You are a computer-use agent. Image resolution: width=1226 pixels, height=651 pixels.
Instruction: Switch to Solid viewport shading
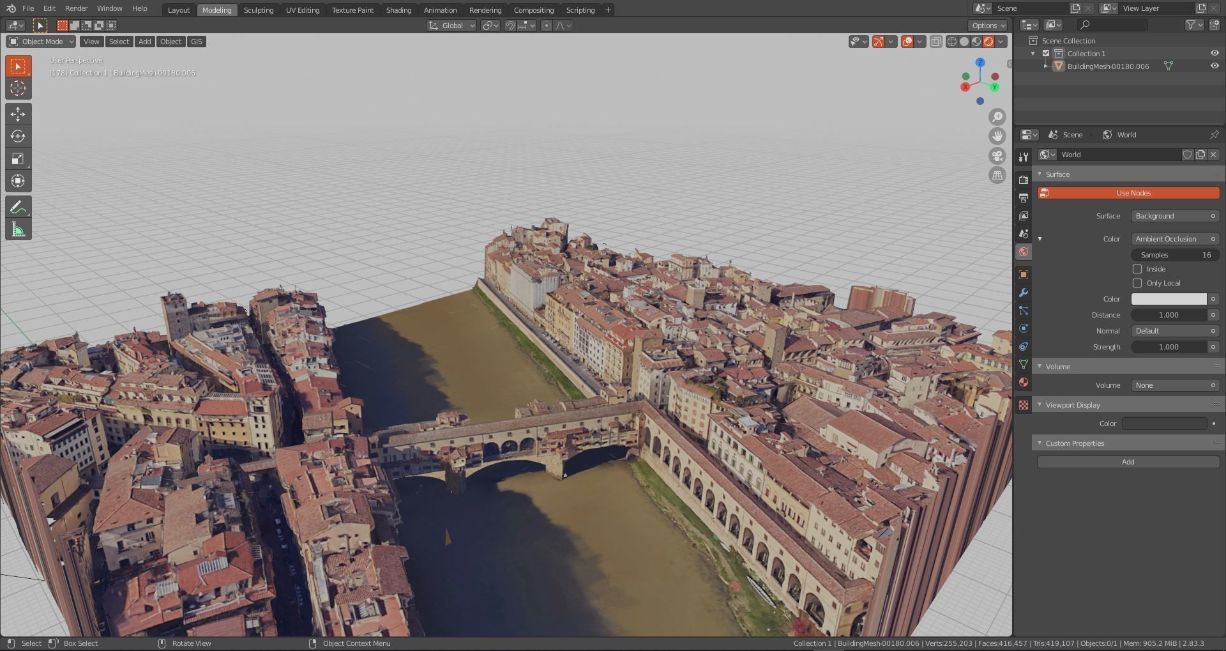[964, 42]
